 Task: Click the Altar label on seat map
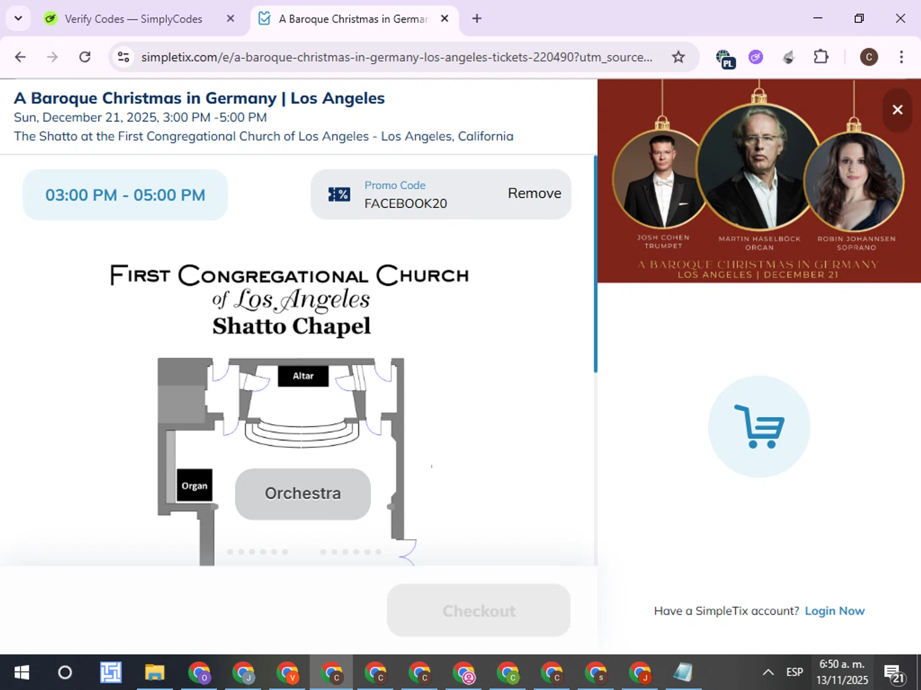coord(303,376)
